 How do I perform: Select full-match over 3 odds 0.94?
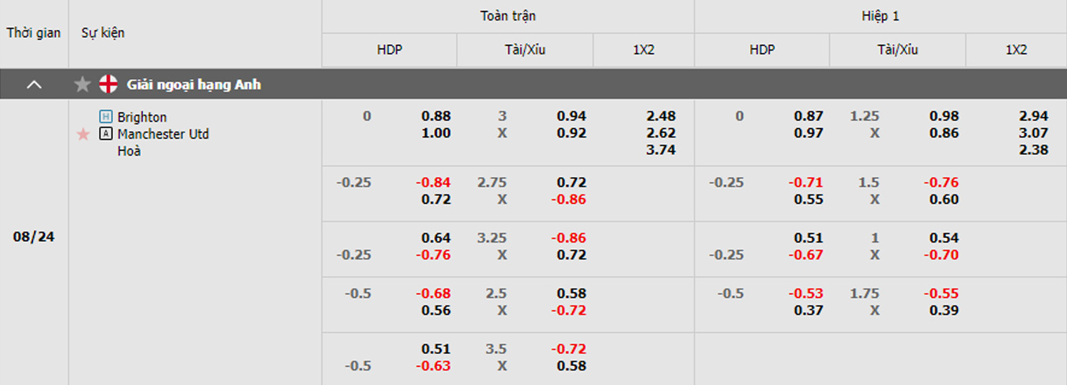571,116
